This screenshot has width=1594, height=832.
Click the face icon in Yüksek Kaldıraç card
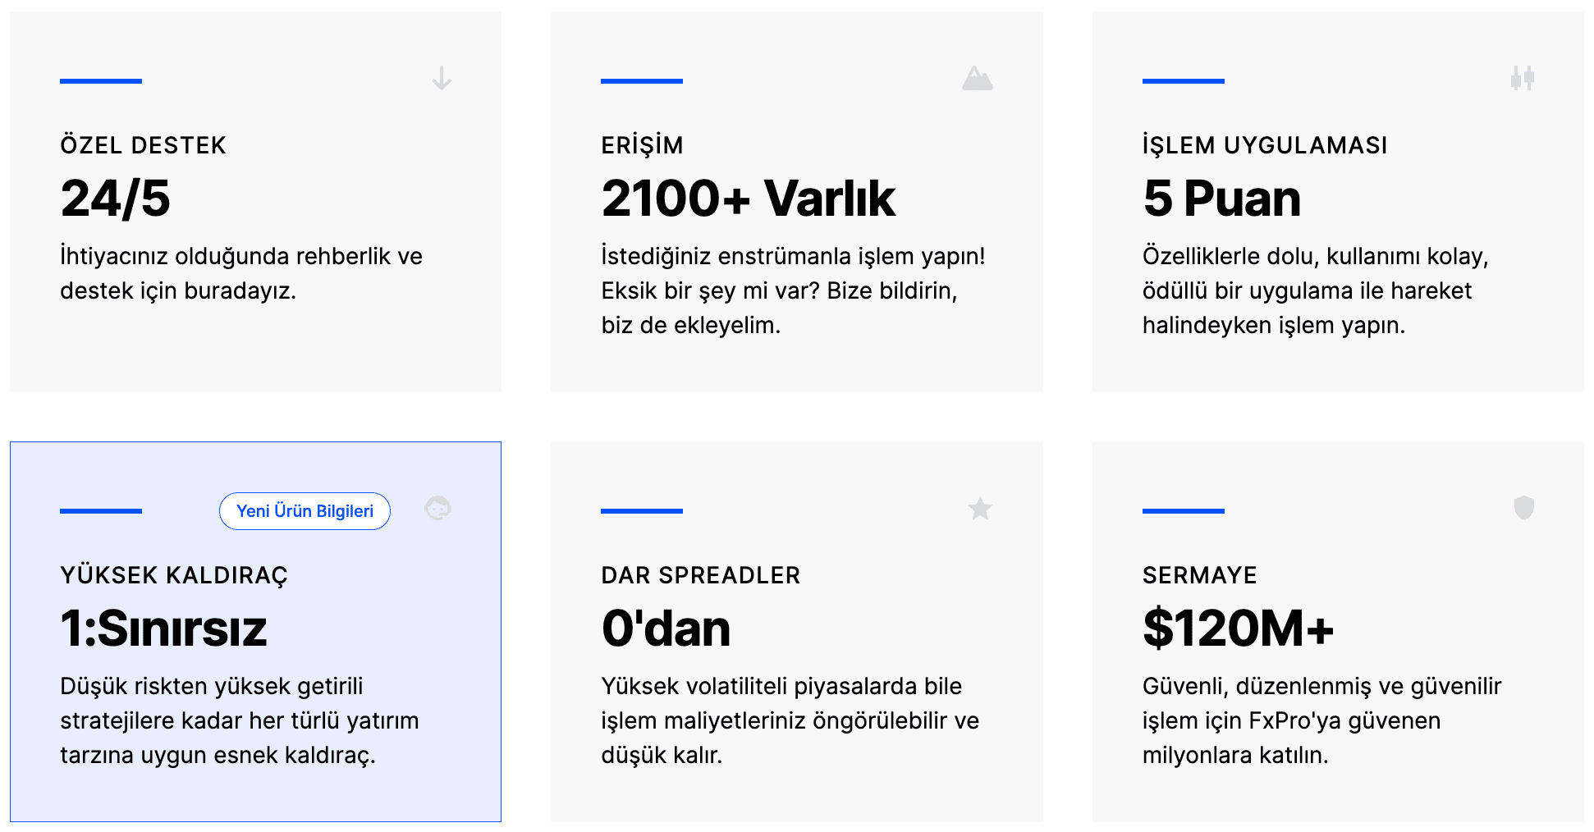438,508
